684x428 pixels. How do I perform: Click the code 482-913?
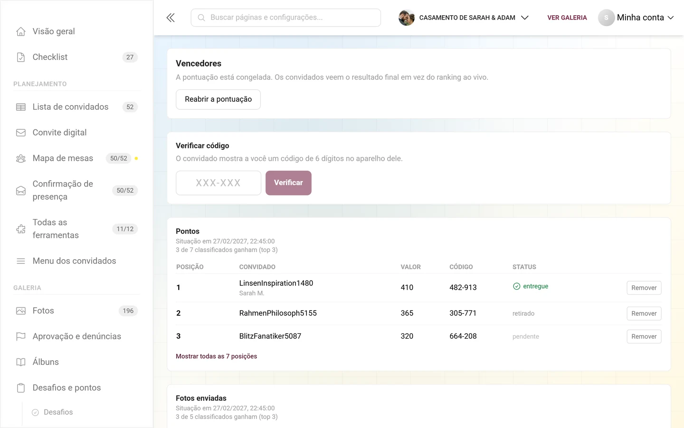pyautogui.click(x=463, y=288)
